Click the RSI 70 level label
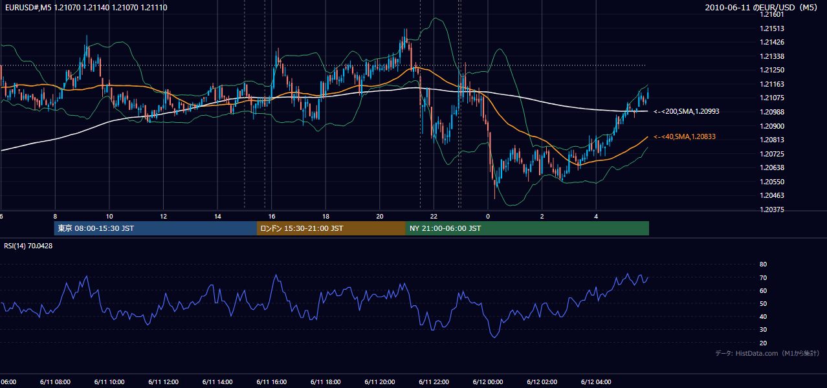827x388 pixels. click(x=763, y=277)
